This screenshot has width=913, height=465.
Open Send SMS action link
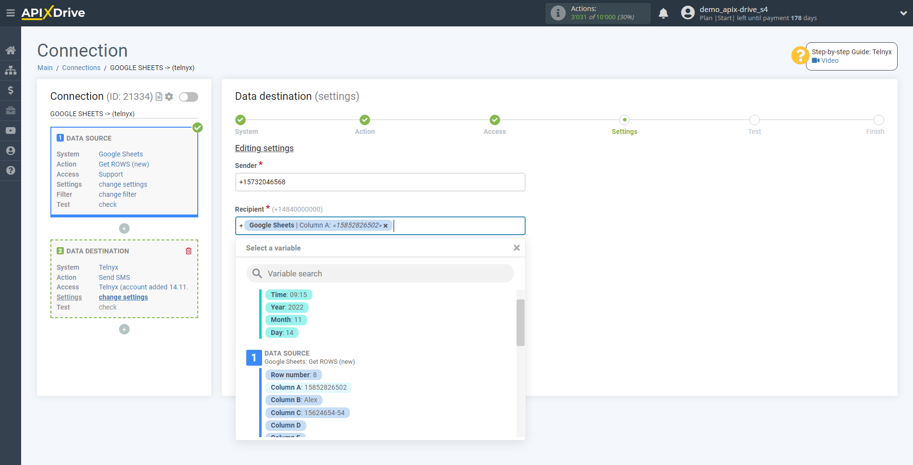coord(114,277)
